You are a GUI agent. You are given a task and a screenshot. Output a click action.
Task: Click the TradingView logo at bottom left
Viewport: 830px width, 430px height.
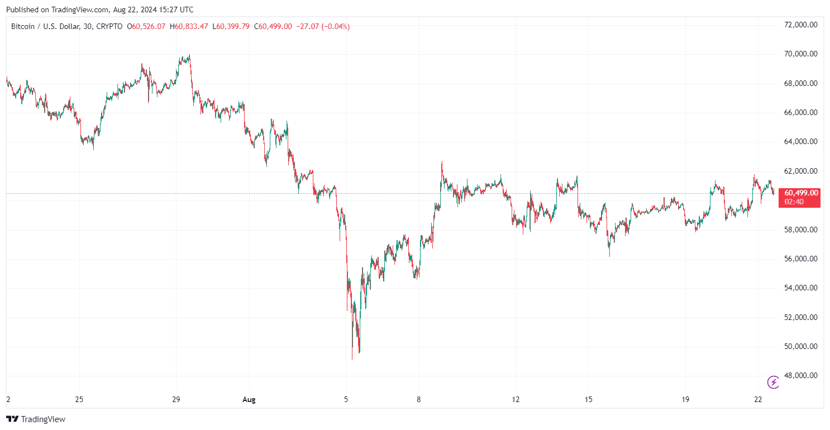36,419
